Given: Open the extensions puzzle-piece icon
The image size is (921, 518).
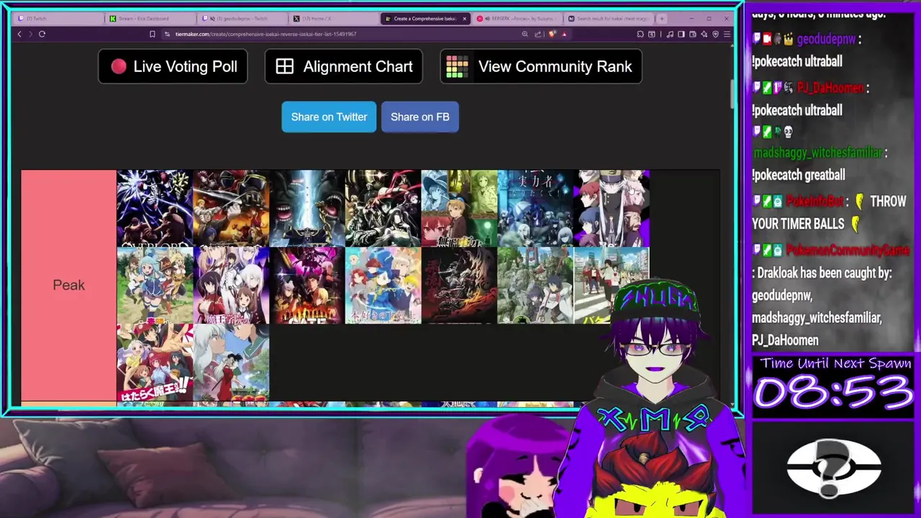Looking at the screenshot, I should coord(640,34).
